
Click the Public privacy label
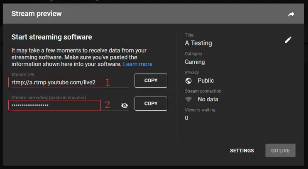tap(206, 81)
